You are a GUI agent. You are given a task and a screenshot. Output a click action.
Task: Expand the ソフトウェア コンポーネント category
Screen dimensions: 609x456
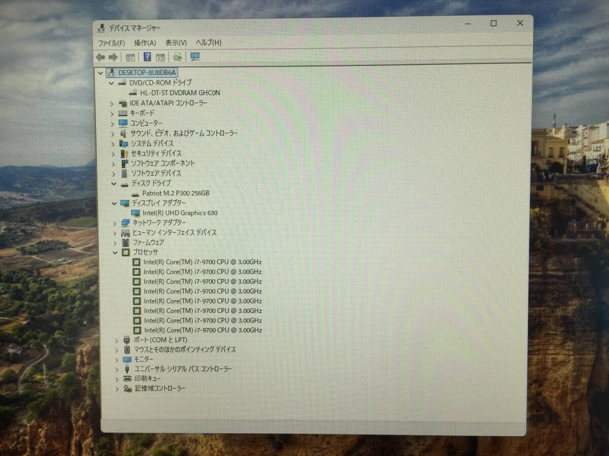113,164
